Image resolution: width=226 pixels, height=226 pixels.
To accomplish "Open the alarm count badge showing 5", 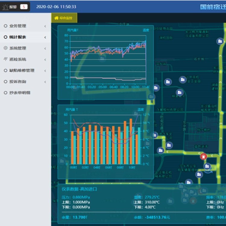I will click(x=24, y=7).
